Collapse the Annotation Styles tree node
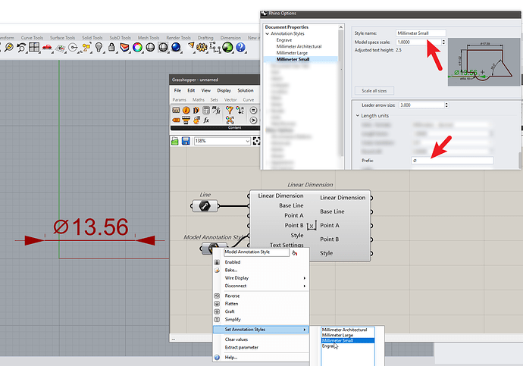Viewport: 523px width, 366px height. click(267, 33)
